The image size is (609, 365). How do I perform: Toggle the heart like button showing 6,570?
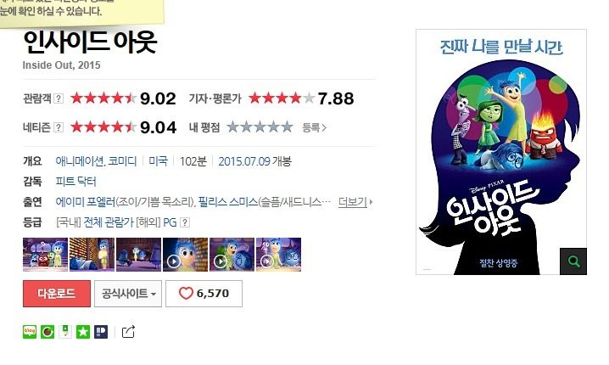[x=204, y=294]
